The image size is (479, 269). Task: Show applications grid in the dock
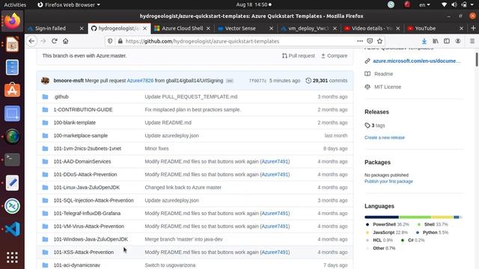[12, 257]
